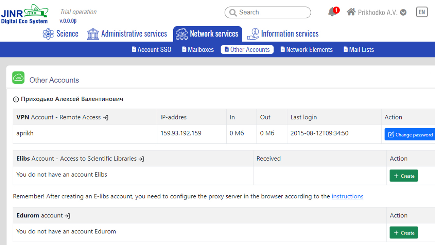This screenshot has width=435, height=245.
Task: Click the arrow icon beside Elibs Account header
Action: coord(141,159)
